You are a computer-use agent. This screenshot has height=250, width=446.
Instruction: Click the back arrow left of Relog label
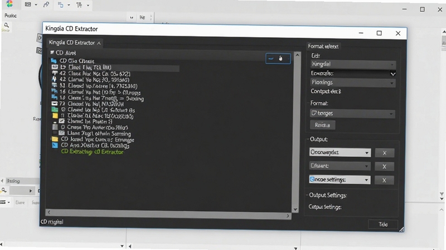coord(2,181)
